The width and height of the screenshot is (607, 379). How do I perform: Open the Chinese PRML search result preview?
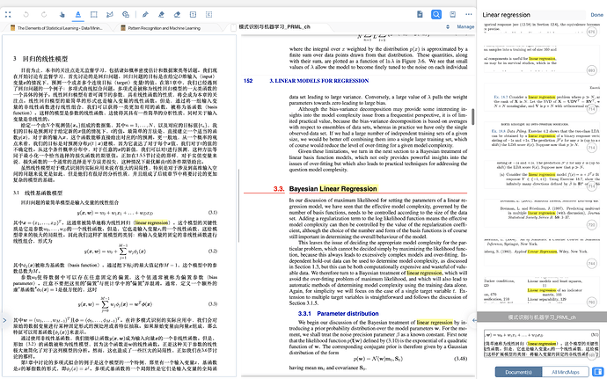[x=542, y=343]
